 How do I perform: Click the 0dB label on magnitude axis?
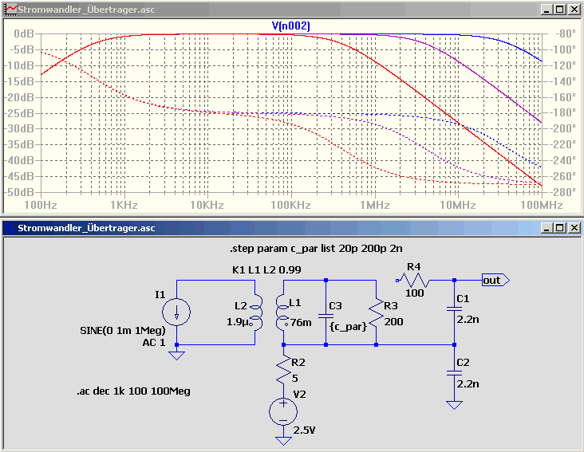[23, 33]
